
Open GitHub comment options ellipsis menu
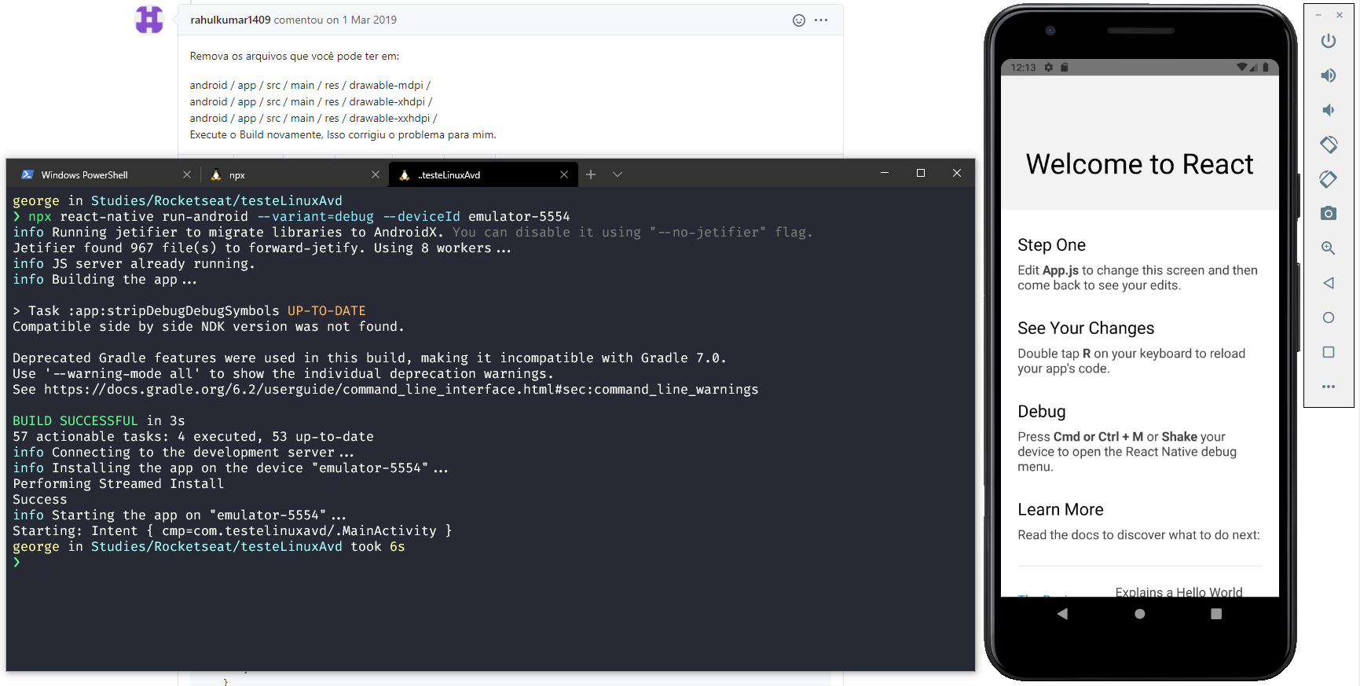click(821, 20)
